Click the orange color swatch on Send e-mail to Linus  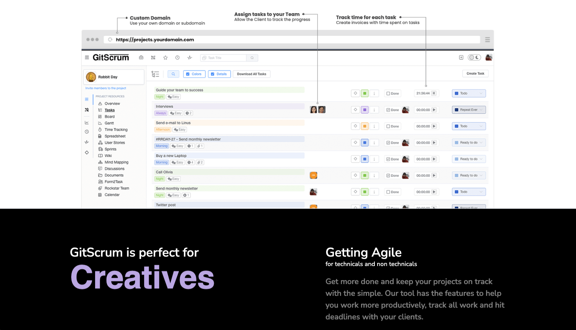point(365,126)
